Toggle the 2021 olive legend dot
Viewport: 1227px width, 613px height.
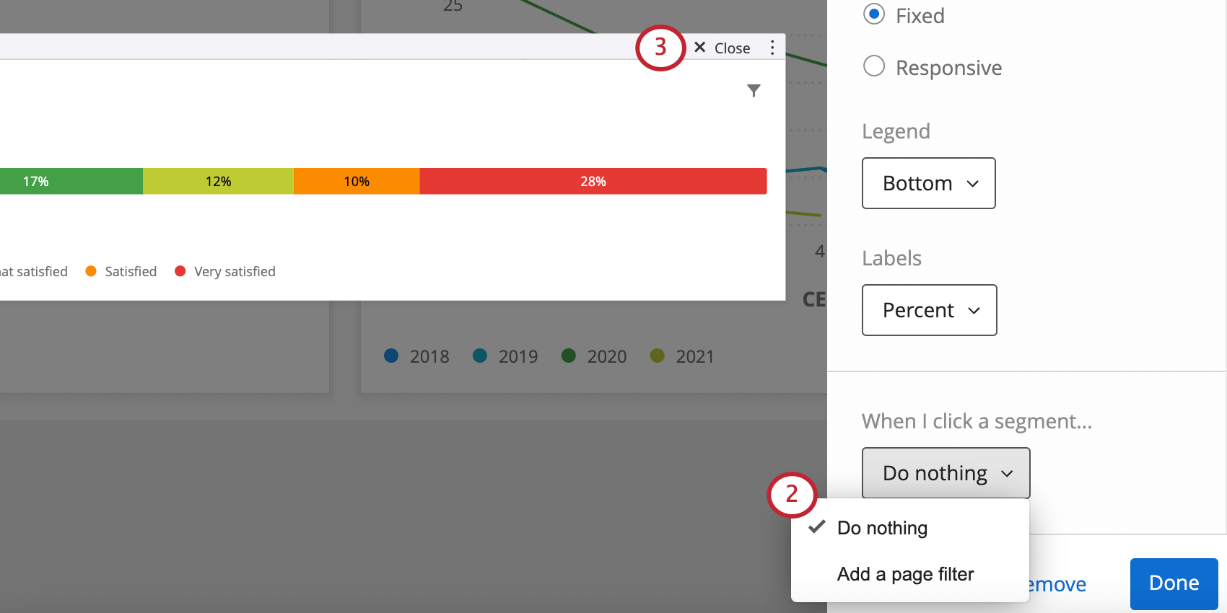tap(657, 356)
